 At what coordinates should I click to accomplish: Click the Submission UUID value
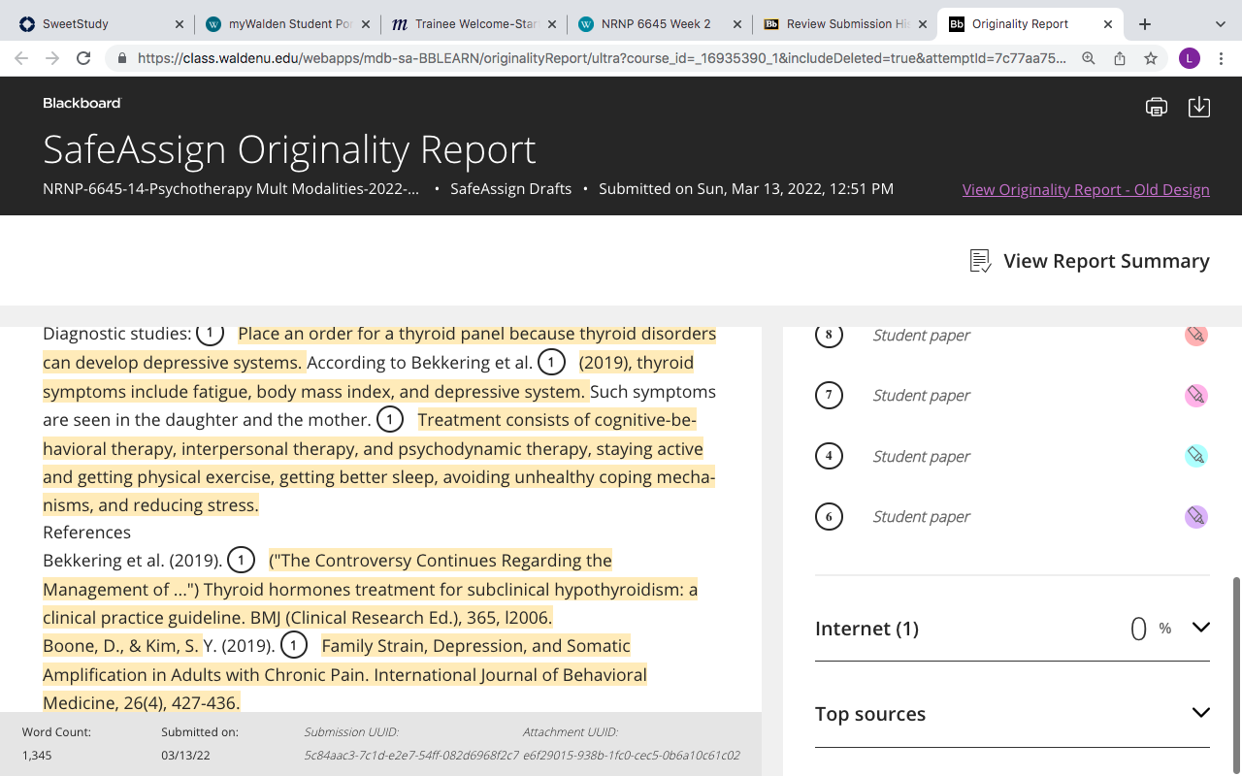tap(411, 755)
